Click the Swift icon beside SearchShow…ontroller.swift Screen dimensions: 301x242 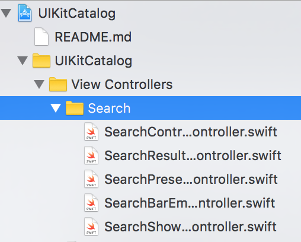[x=91, y=227]
